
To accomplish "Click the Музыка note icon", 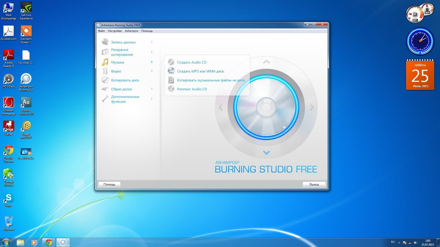I will [x=105, y=62].
